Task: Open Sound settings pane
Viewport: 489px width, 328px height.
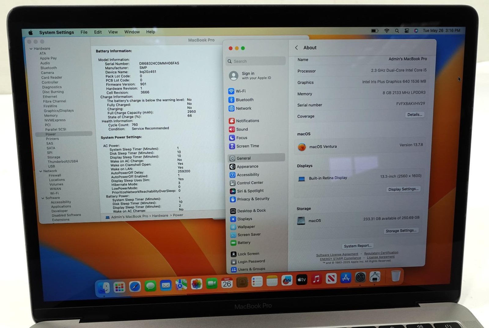Action: 238,129
